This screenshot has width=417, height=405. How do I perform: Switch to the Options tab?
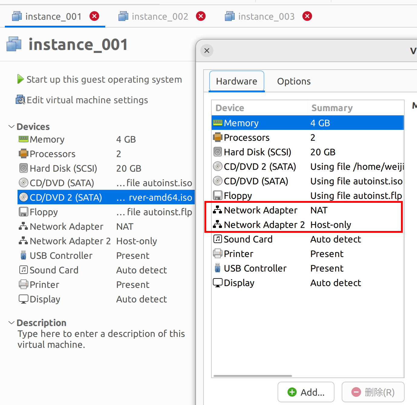click(294, 81)
